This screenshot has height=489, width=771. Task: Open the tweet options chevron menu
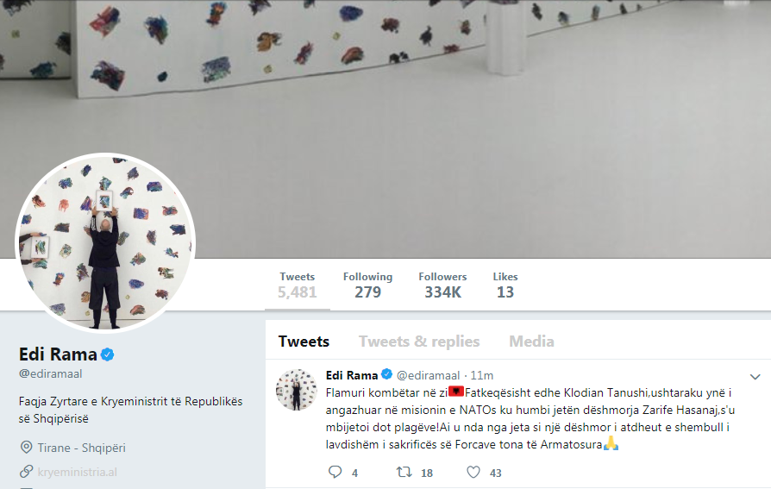[755, 377]
